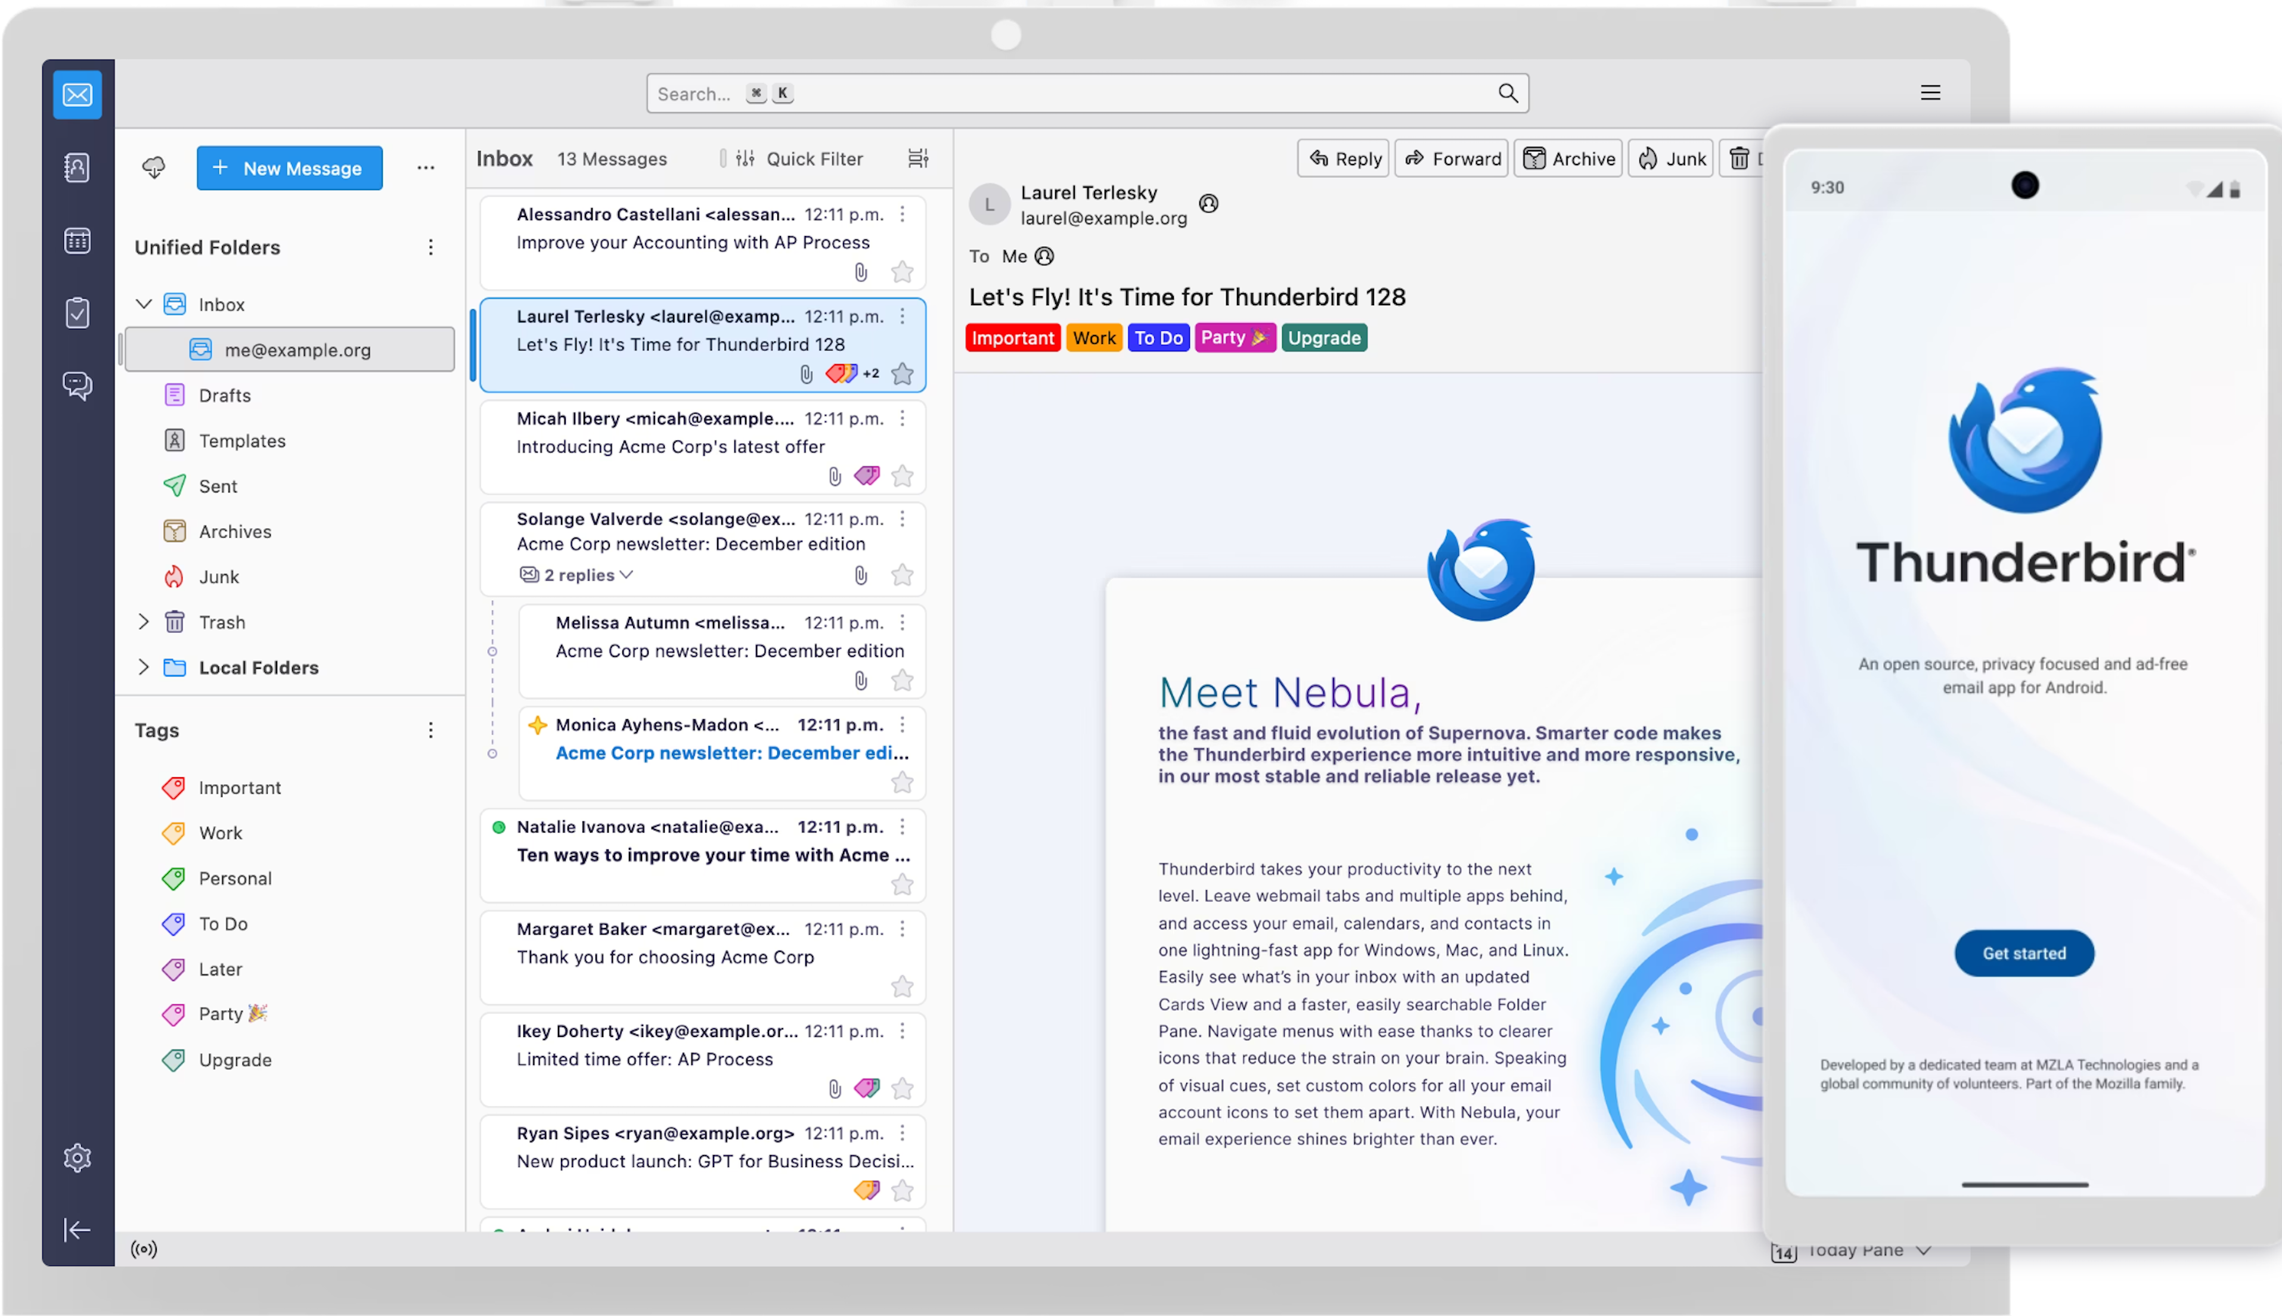2282x1316 pixels.
Task: Toggle the Quick Filter bar
Action: pyautogui.click(x=801, y=159)
